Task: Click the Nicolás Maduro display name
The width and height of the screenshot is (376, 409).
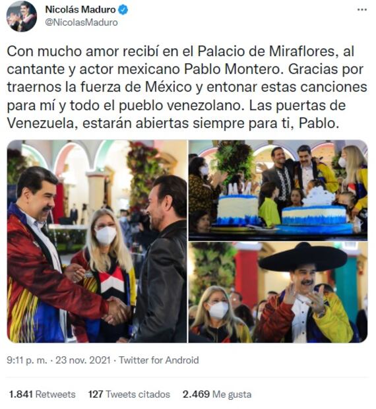Action: click(80, 10)
